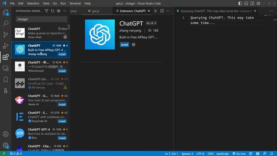This screenshot has width=277, height=156.
Task: Toggle the bottom panel layout icon
Action: pos(246,3)
